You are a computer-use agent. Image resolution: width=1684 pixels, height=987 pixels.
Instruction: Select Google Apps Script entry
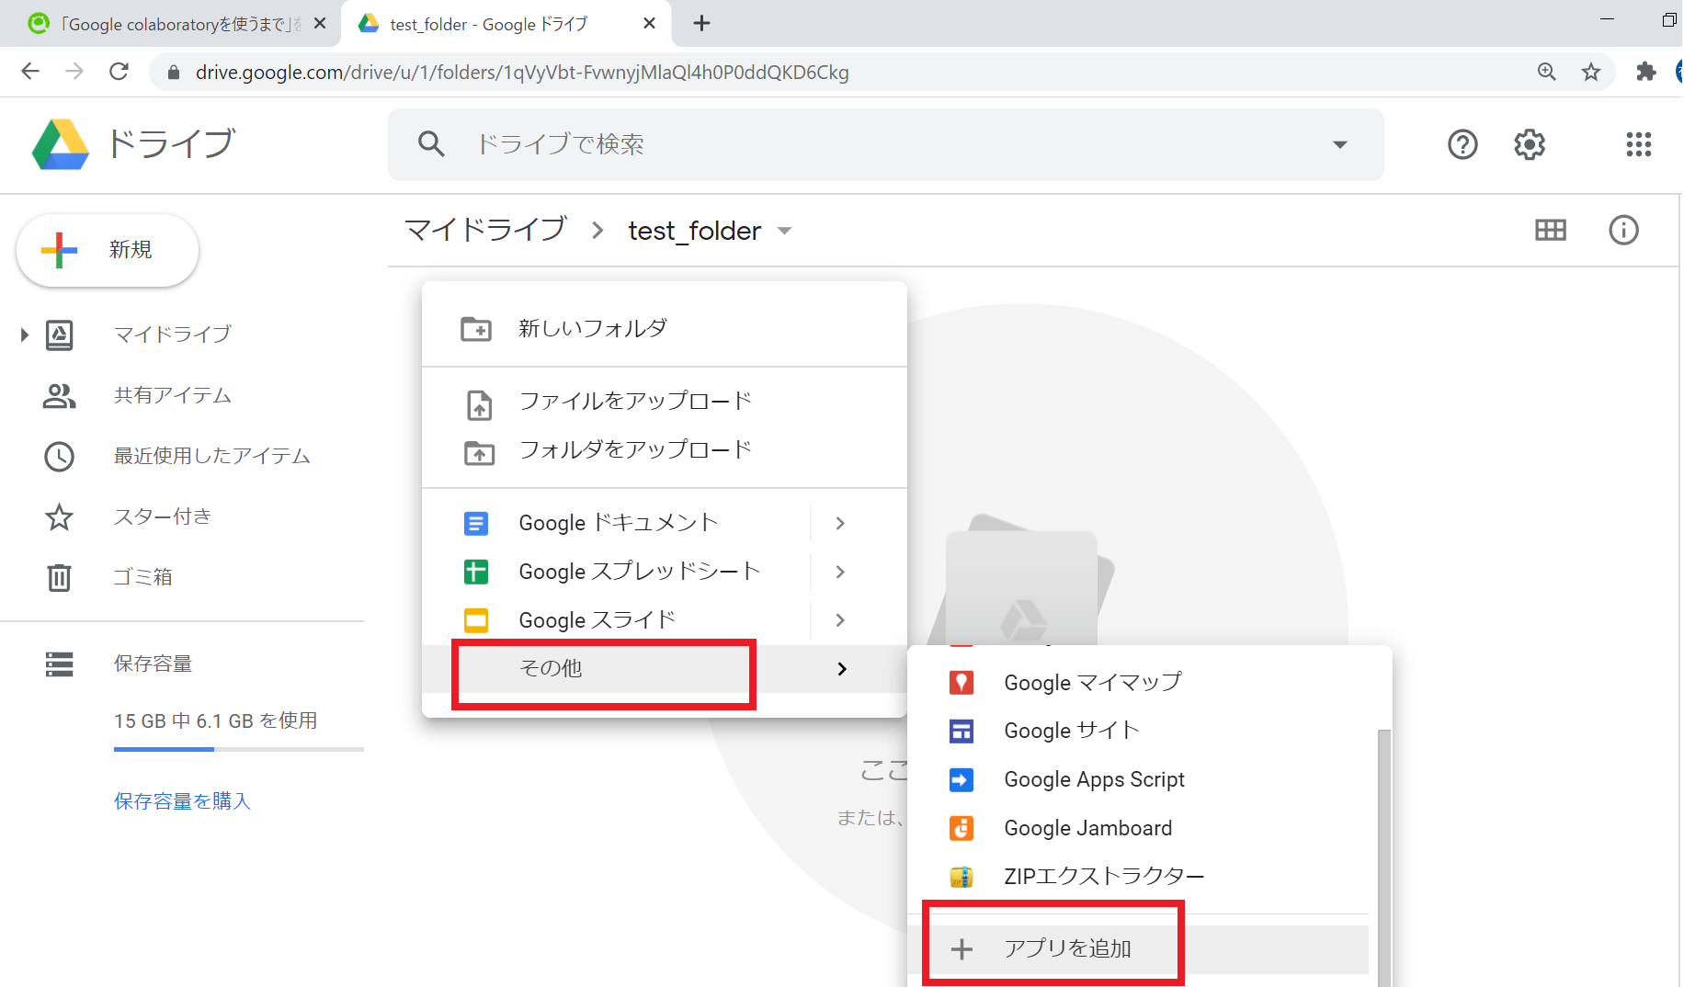1138,780
